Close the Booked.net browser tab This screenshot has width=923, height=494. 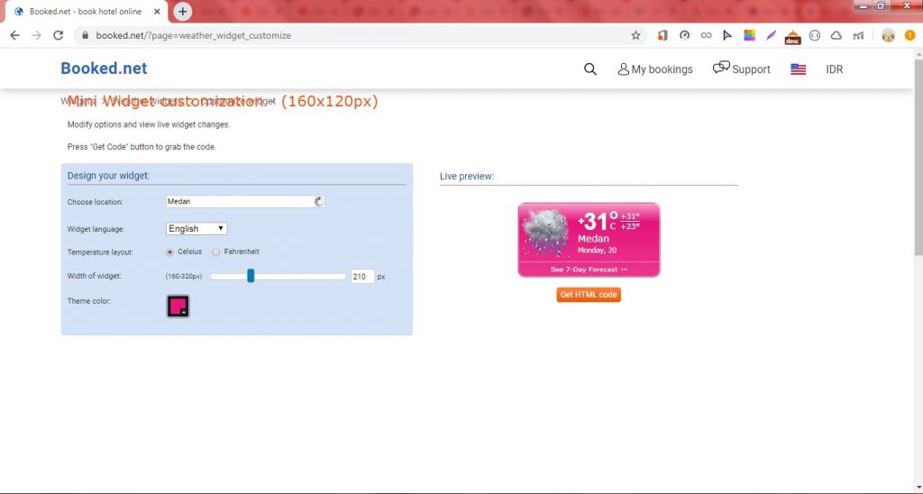pyautogui.click(x=157, y=11)
